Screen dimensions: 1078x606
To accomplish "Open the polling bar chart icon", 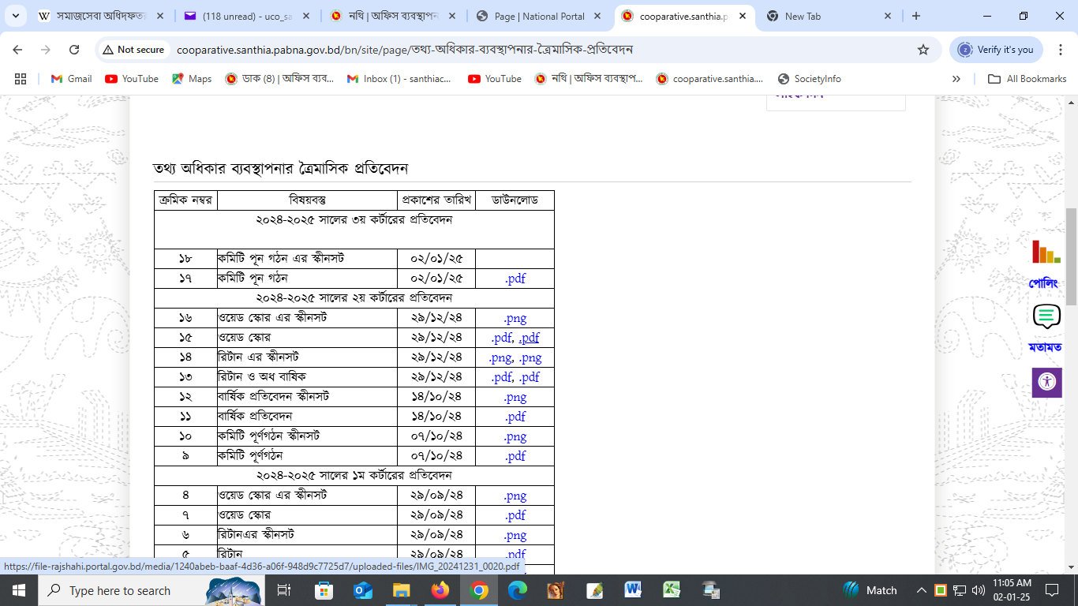I will (x=1046, y=252).
